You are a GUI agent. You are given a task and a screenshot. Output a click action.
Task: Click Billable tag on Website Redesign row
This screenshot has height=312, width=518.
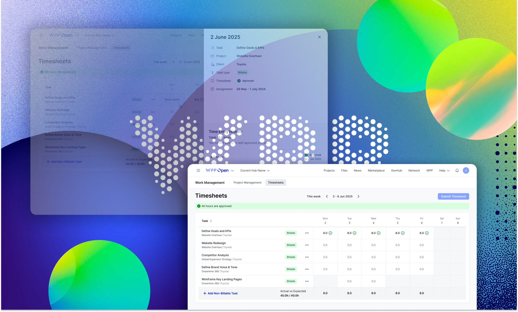coord(291,245)
